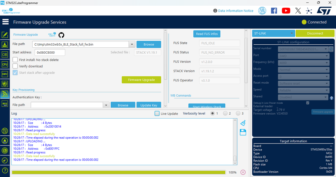This screenshot has height=177, width=336.
Task: Click the 100% progress bar
Action: tap(119, 172)
